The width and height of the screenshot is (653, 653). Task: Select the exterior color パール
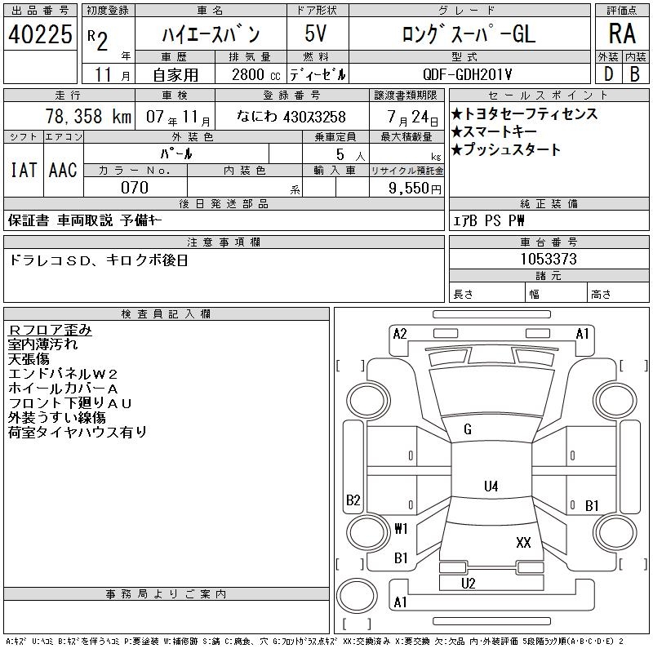[175, 153]
